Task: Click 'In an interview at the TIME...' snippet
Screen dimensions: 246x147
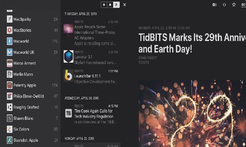Action: [x=96, y=122]
